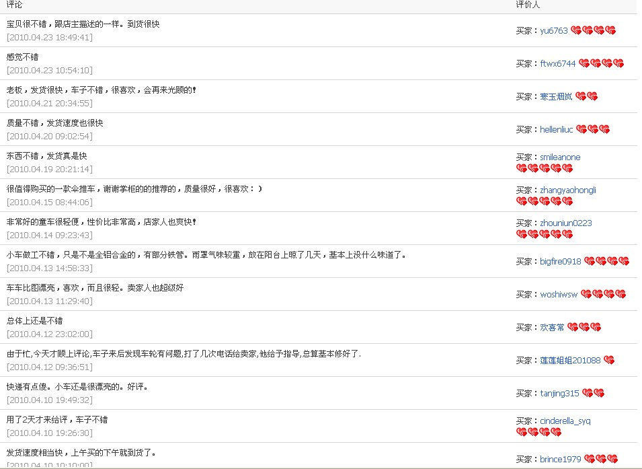The width and height of the screenshot is (642, 469).
Task: Open zhouniun0223 buyer link
Action: click(x=566, y=223)
